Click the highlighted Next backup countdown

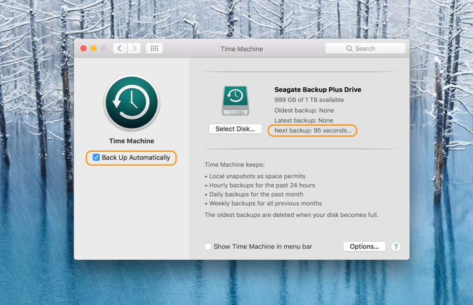(x=312, y=131)
